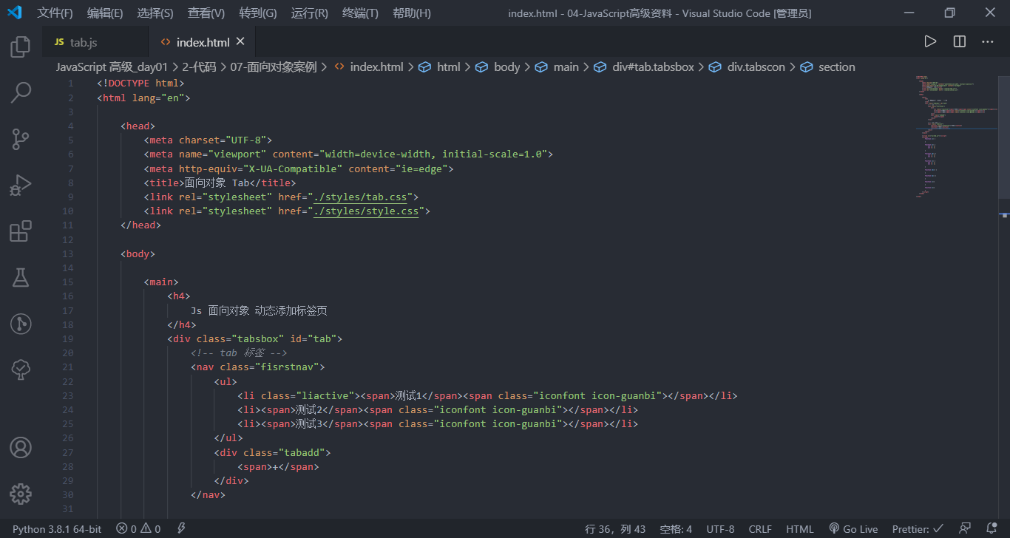Open the ./styles/tab.css link
This screenshot has height=538, width=1010.
click(x=361, y=196)
